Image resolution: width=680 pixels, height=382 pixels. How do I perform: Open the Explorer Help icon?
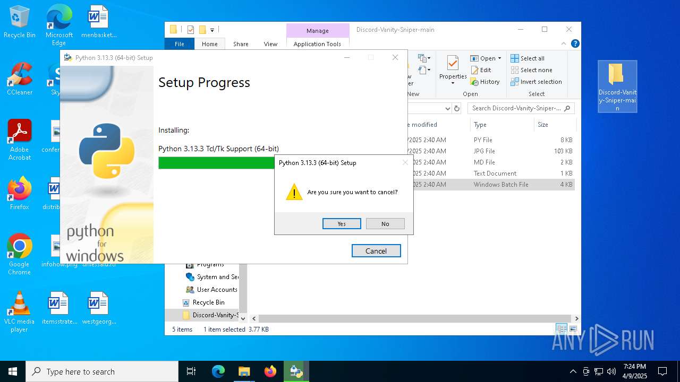point(575,44)
